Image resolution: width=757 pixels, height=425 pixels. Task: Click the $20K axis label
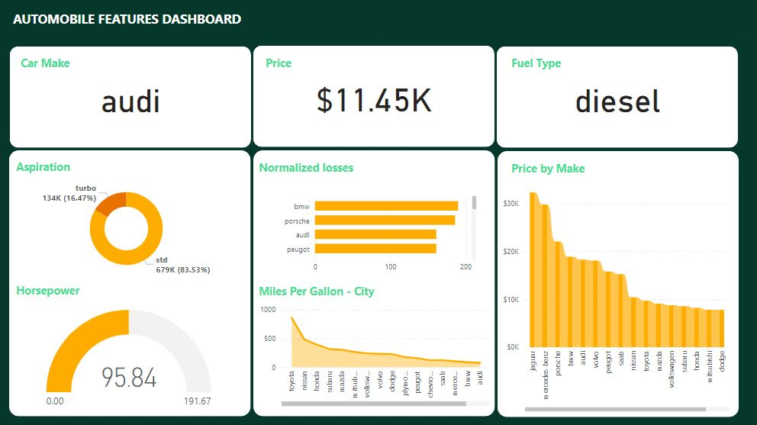click(x=511, y=251)
